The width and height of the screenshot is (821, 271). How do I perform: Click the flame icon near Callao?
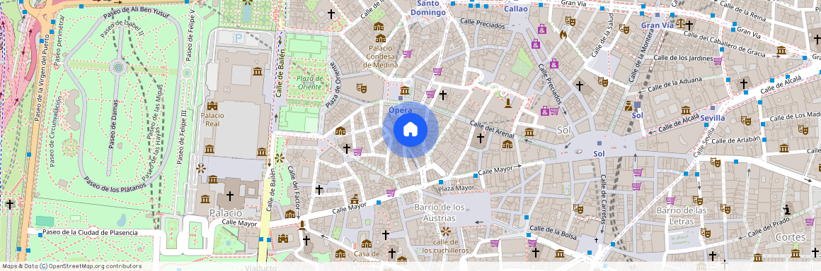point(563,35)
